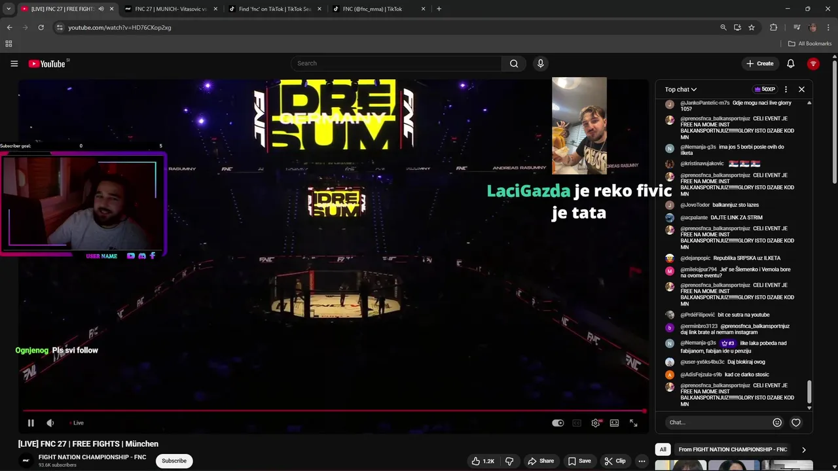
Task: Jump to live via Live indicator
Action: point(77,423)
